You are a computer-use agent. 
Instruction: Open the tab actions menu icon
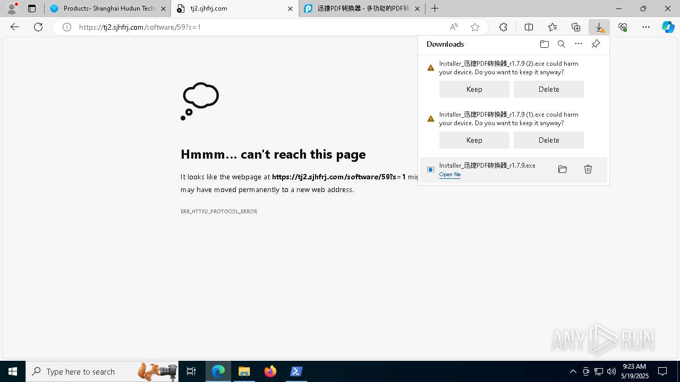32,8
